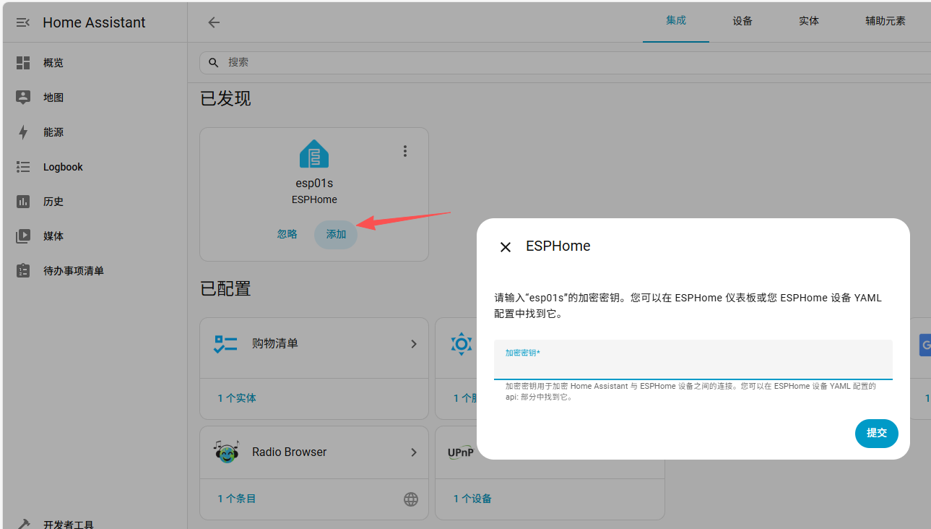
Task: Click the esp01s device name
Action: coord(314,184)
